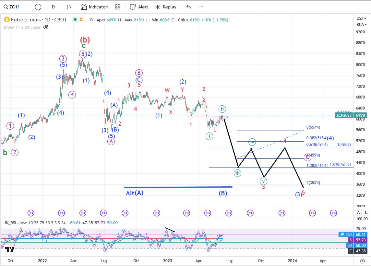Select green b label at far left

[5, 153]
